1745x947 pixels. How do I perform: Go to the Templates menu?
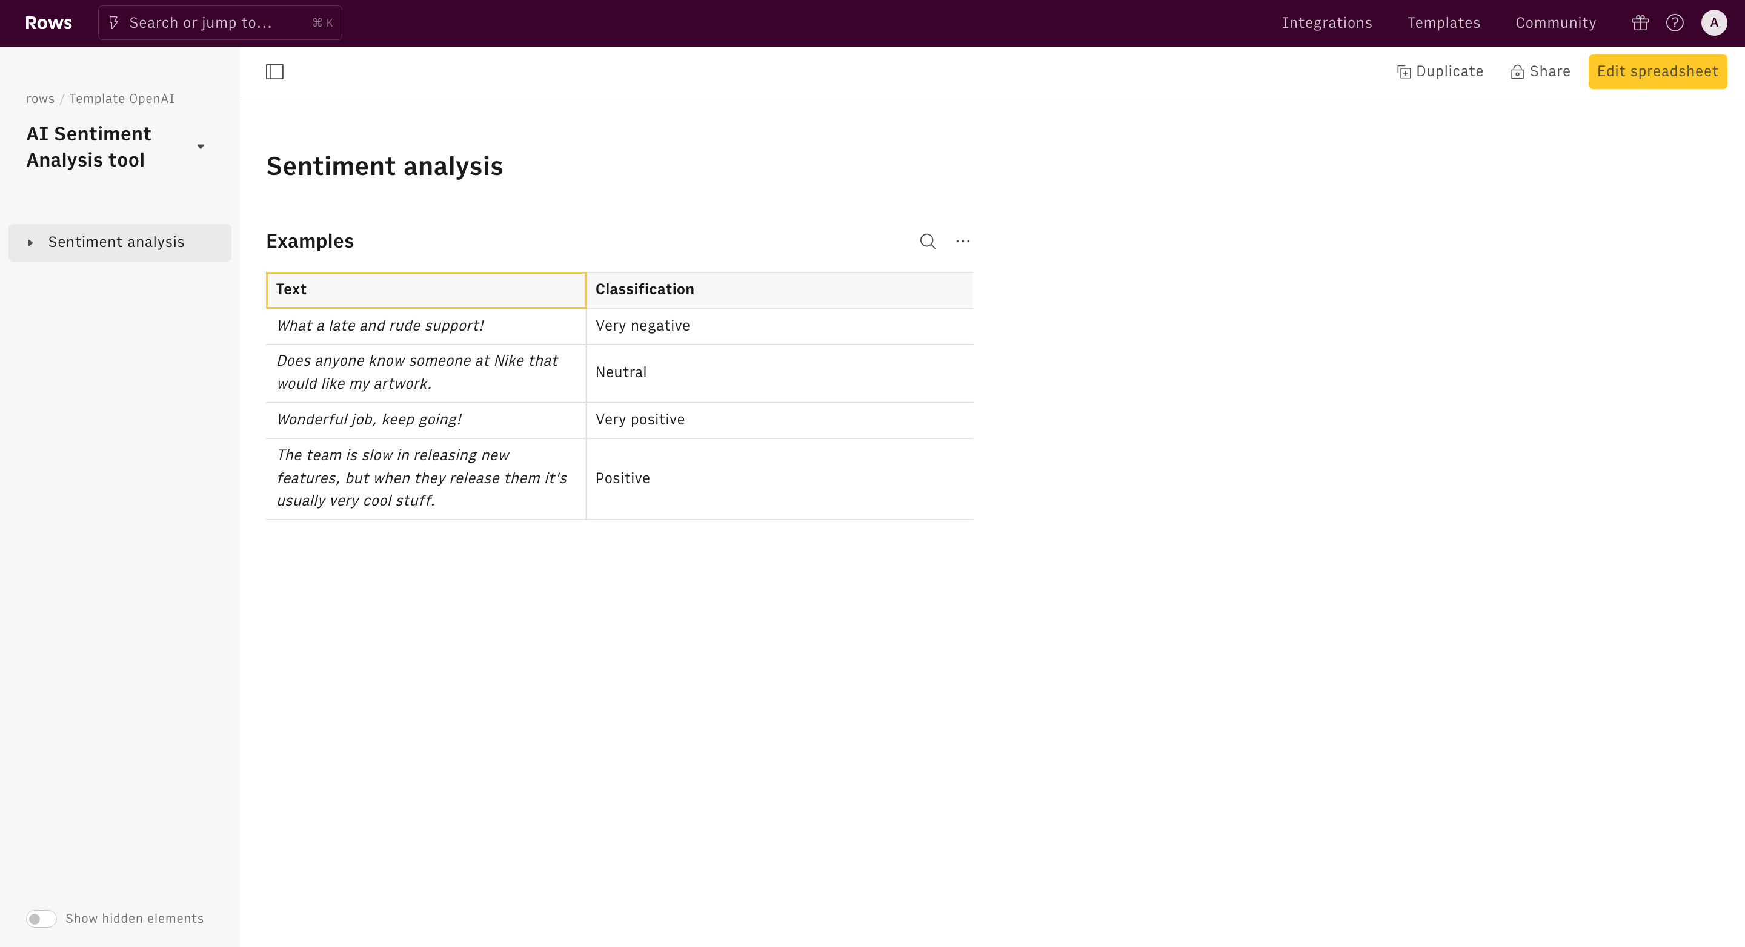tap(1443, 23)
